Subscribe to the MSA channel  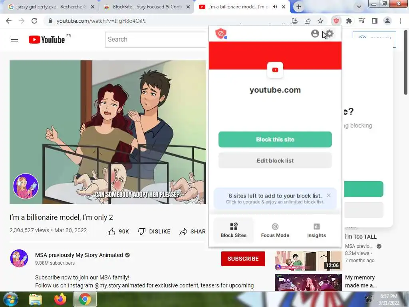pos(243,259)
